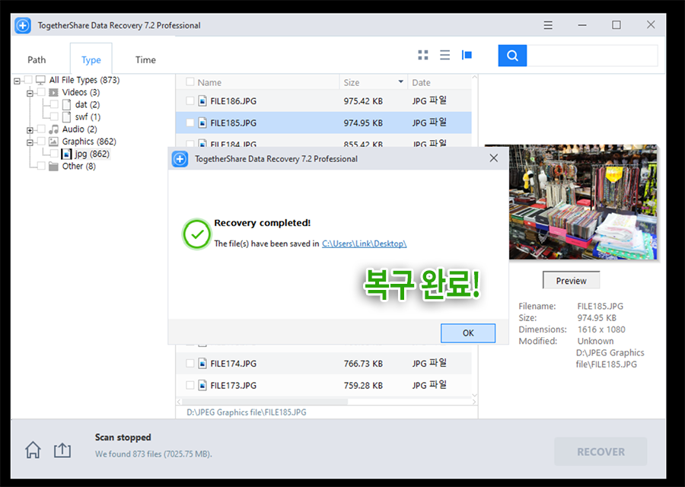Click into the search text field
Viewport: 685px width, 487px height.
coord(592,56)
